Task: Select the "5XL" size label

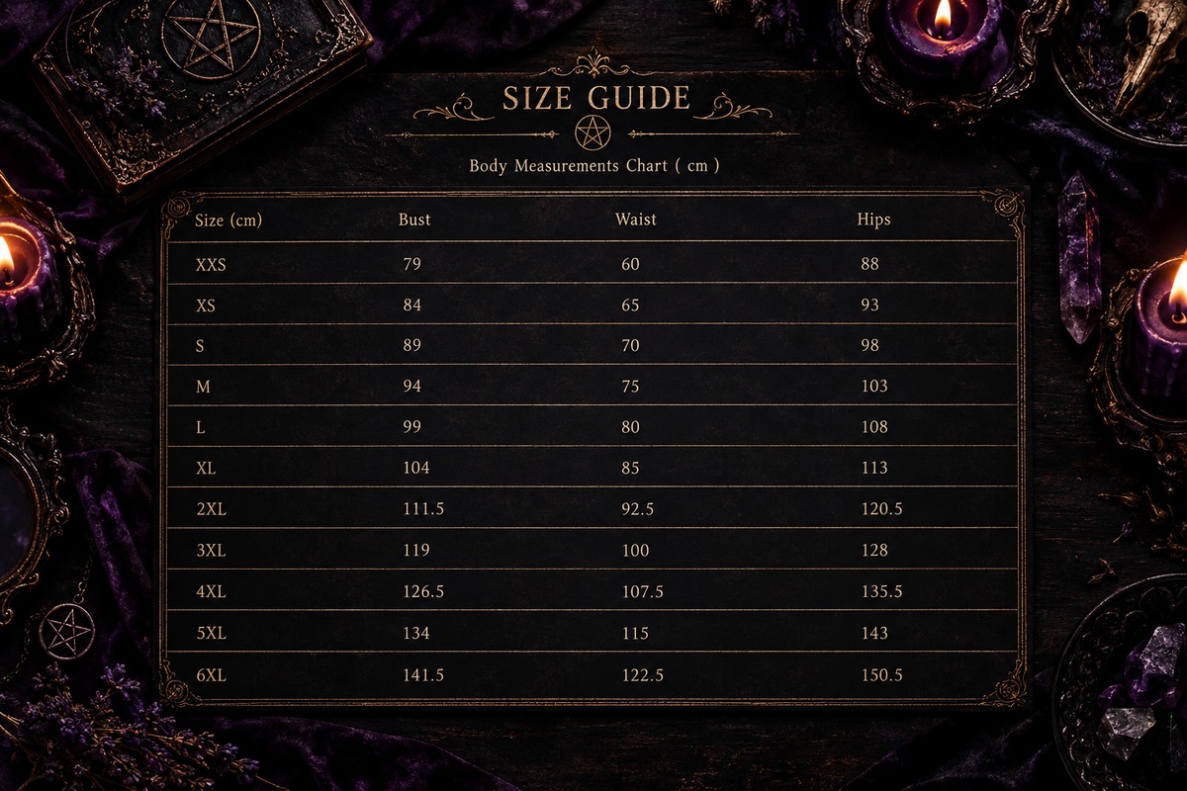Action: tap(212, 633)
